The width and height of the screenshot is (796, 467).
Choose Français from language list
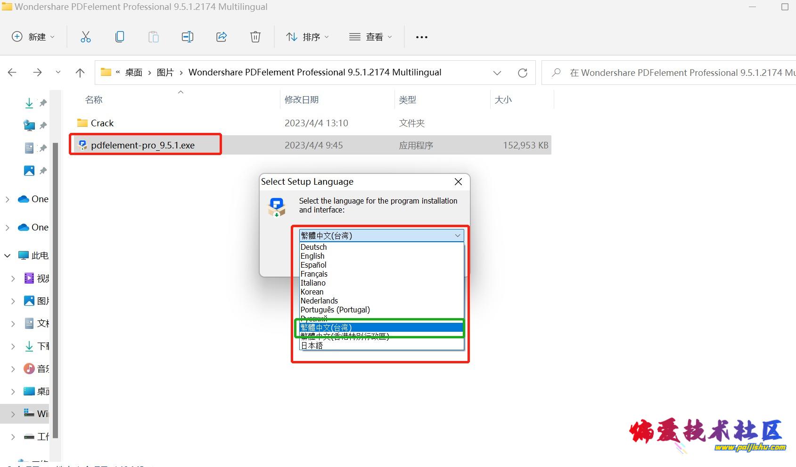click(382, 274)
